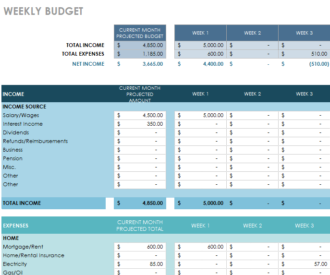Click the HOME category subheading
This screenshot has width=330, height=275.
(x=11, y=238)
